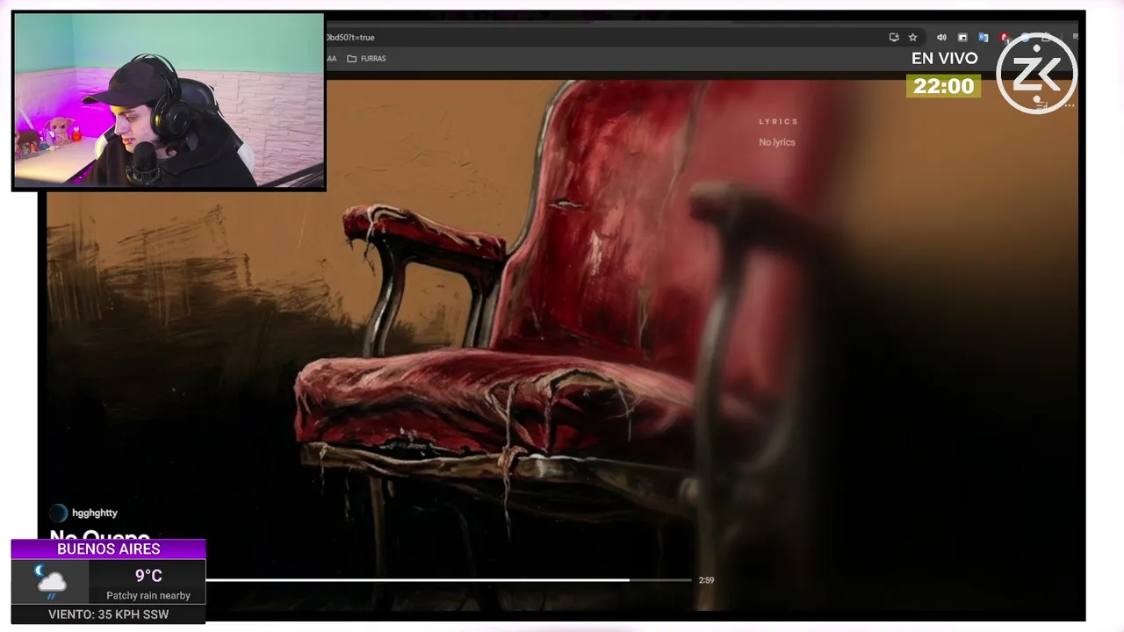1124x632 pixels.
Task: Click the LYRICS heading
Action: click(x=779, y=122)
